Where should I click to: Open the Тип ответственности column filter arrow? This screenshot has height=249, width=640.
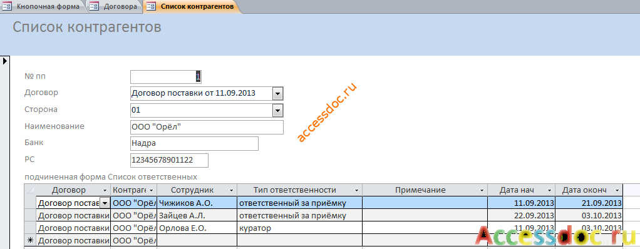pos(357,191)
